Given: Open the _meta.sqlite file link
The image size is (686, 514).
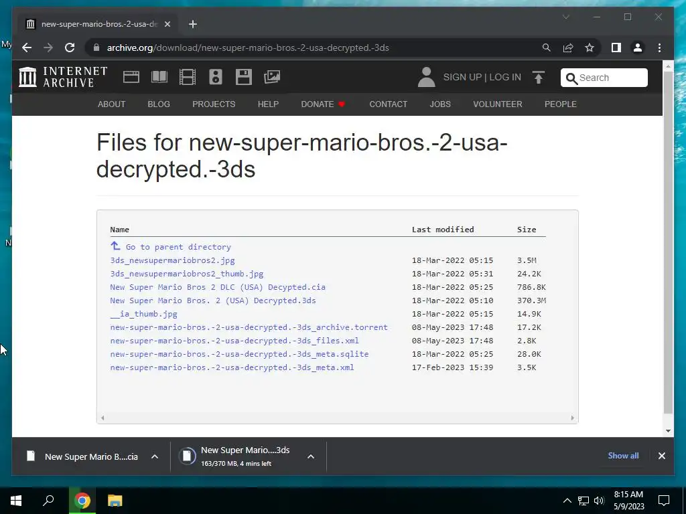Looking at the screenshot, I should coord(239,354).
